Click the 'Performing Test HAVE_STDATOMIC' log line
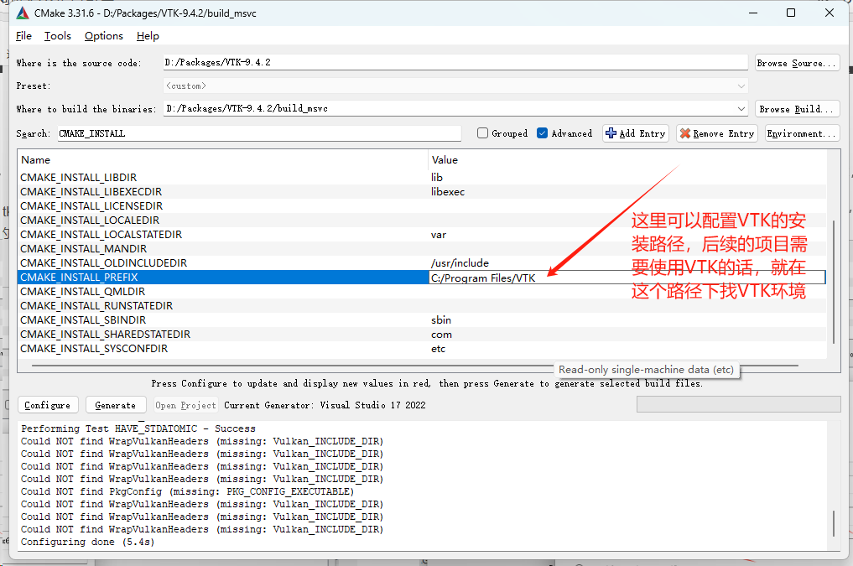Viewport: 853px width, 566px height. pos(138,428)
